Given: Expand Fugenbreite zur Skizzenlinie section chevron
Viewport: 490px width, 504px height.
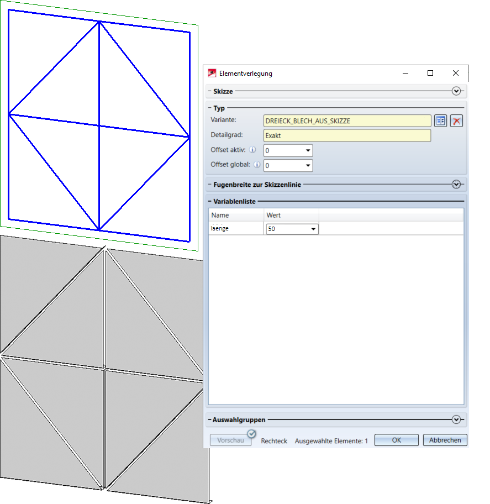Looking at the screenshot, I should coord(456,185).
